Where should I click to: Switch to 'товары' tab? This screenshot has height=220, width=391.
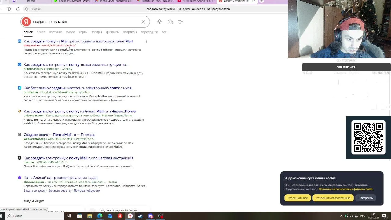(x=97, y=32)
